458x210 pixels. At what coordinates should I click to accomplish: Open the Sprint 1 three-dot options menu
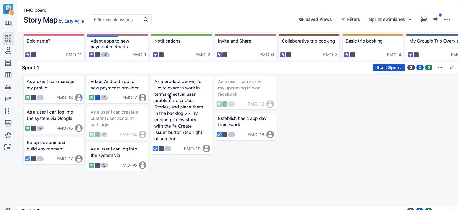click(440, 67)
